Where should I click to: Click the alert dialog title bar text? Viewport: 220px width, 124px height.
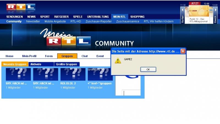[x=145, y=51]
